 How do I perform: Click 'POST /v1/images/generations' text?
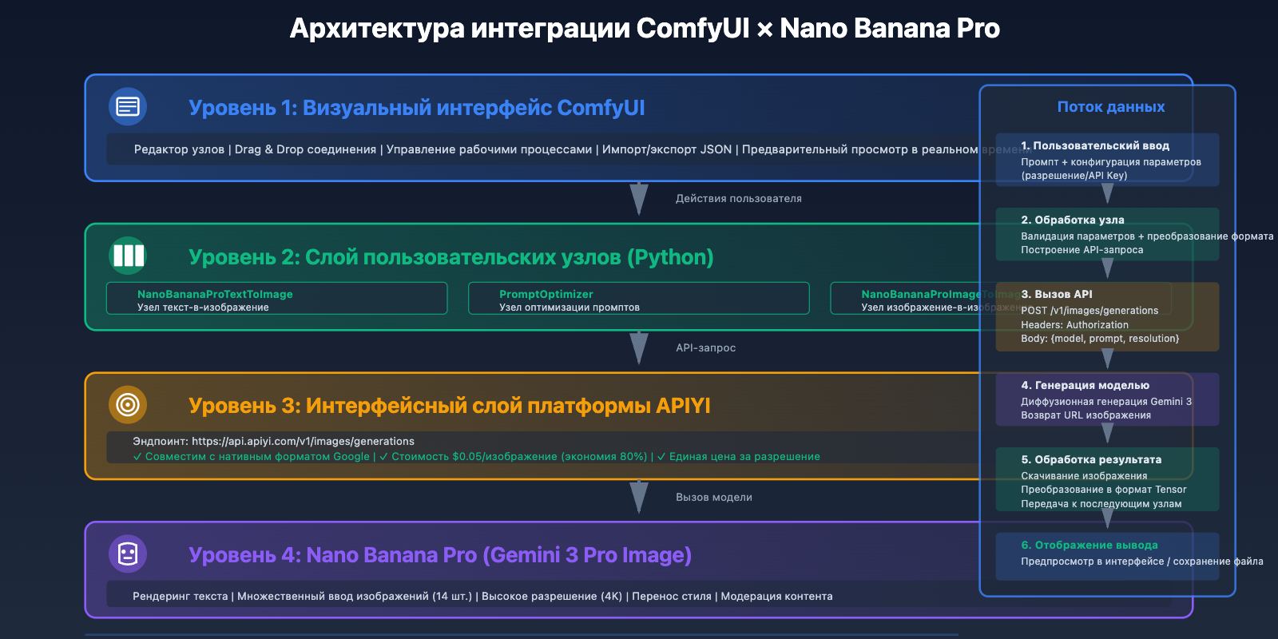1089,311
